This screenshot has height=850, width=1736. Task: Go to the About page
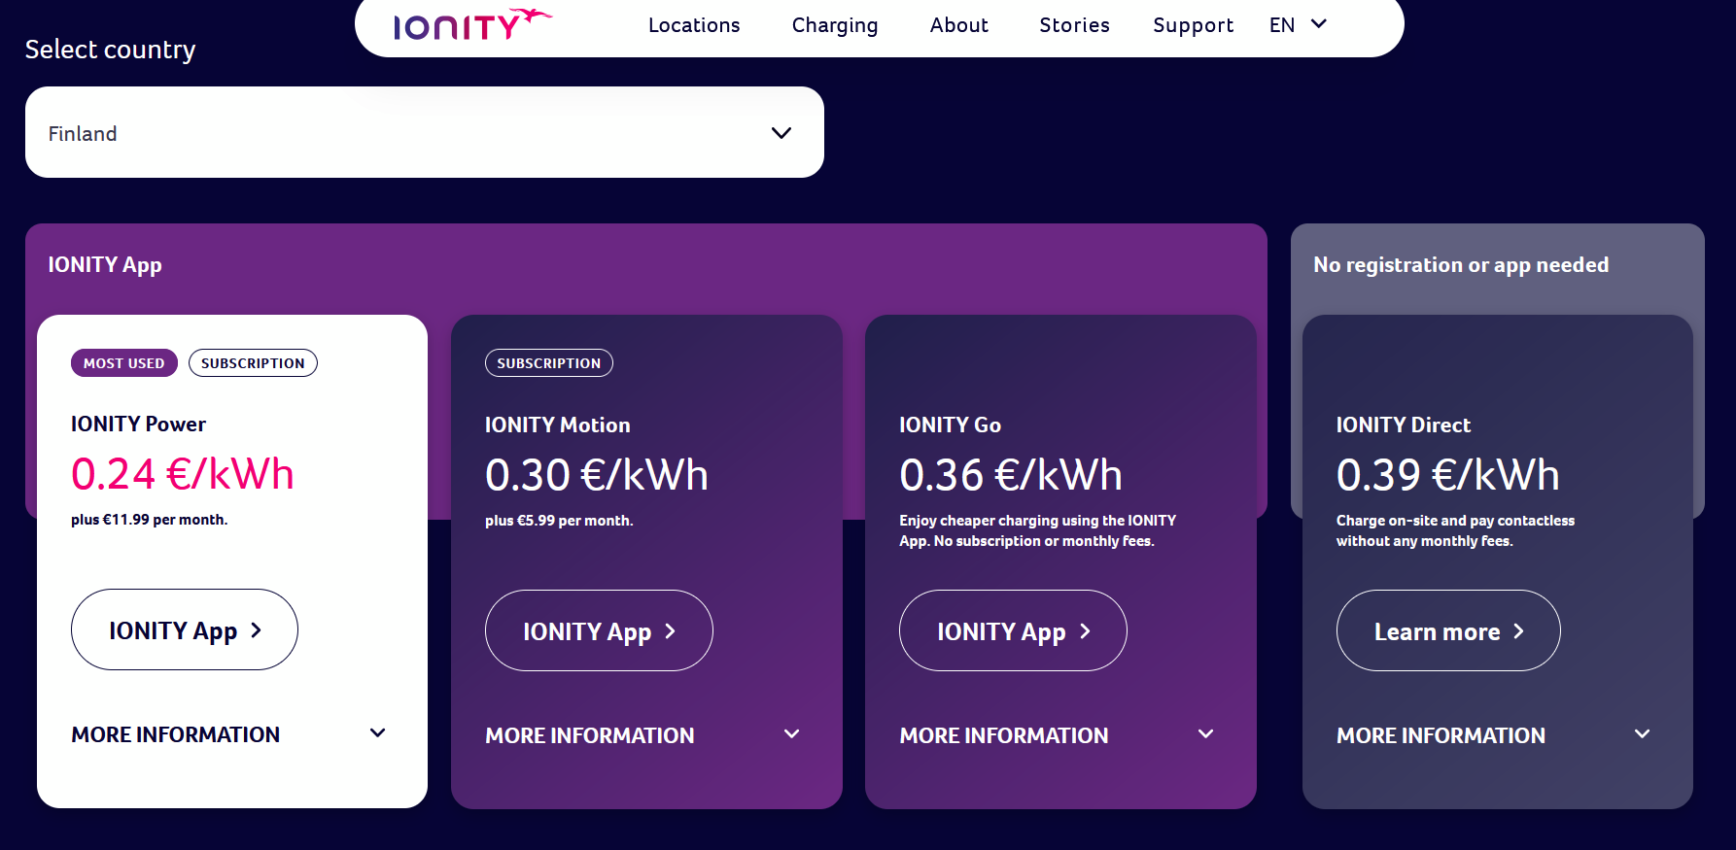pos(958,25)
